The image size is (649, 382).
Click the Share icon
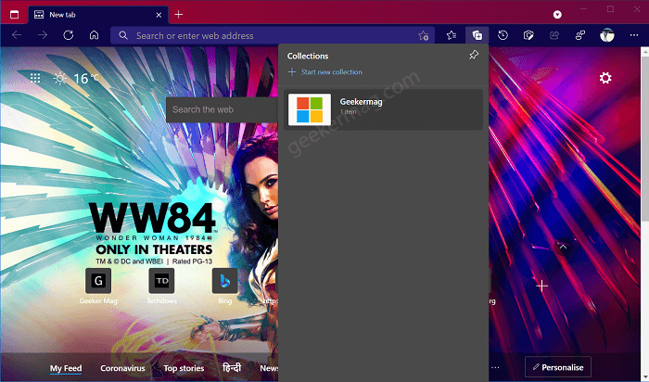coord(554,35)
